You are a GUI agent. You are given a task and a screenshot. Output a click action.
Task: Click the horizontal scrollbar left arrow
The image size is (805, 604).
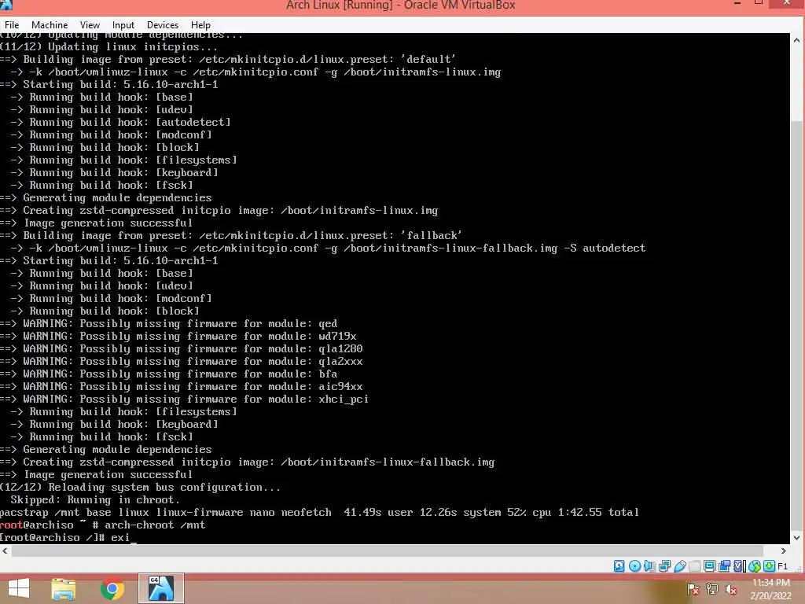click(x=6, y=551)
